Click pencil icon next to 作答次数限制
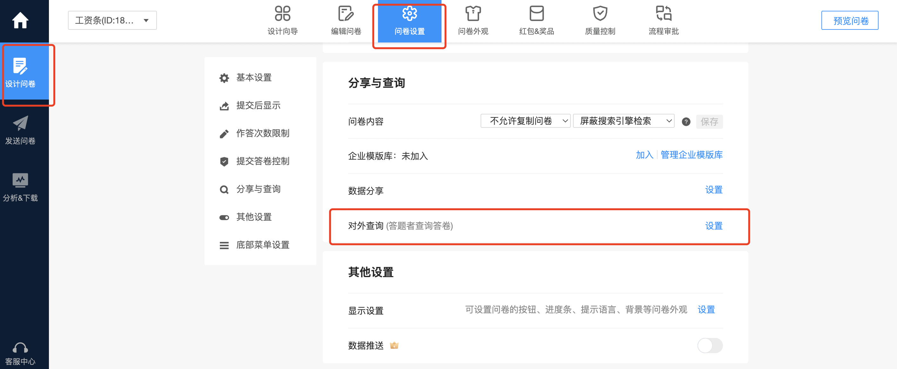Screen dimensions: 897x369 (x=224, y=134)
